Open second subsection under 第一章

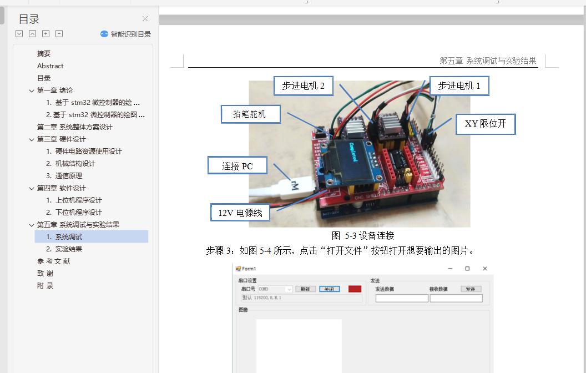pos(95,115)
